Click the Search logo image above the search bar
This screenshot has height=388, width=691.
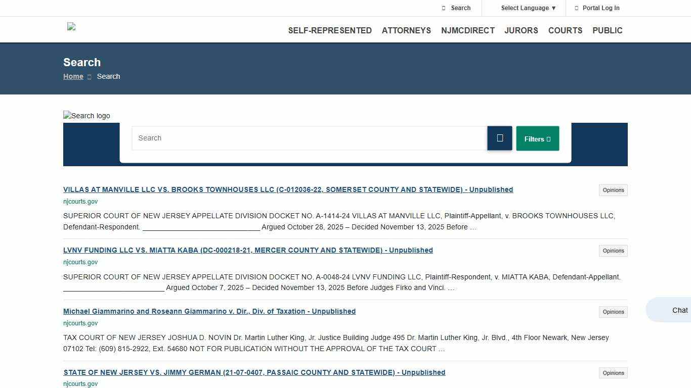pyautogui.click(x=86, y=116)
